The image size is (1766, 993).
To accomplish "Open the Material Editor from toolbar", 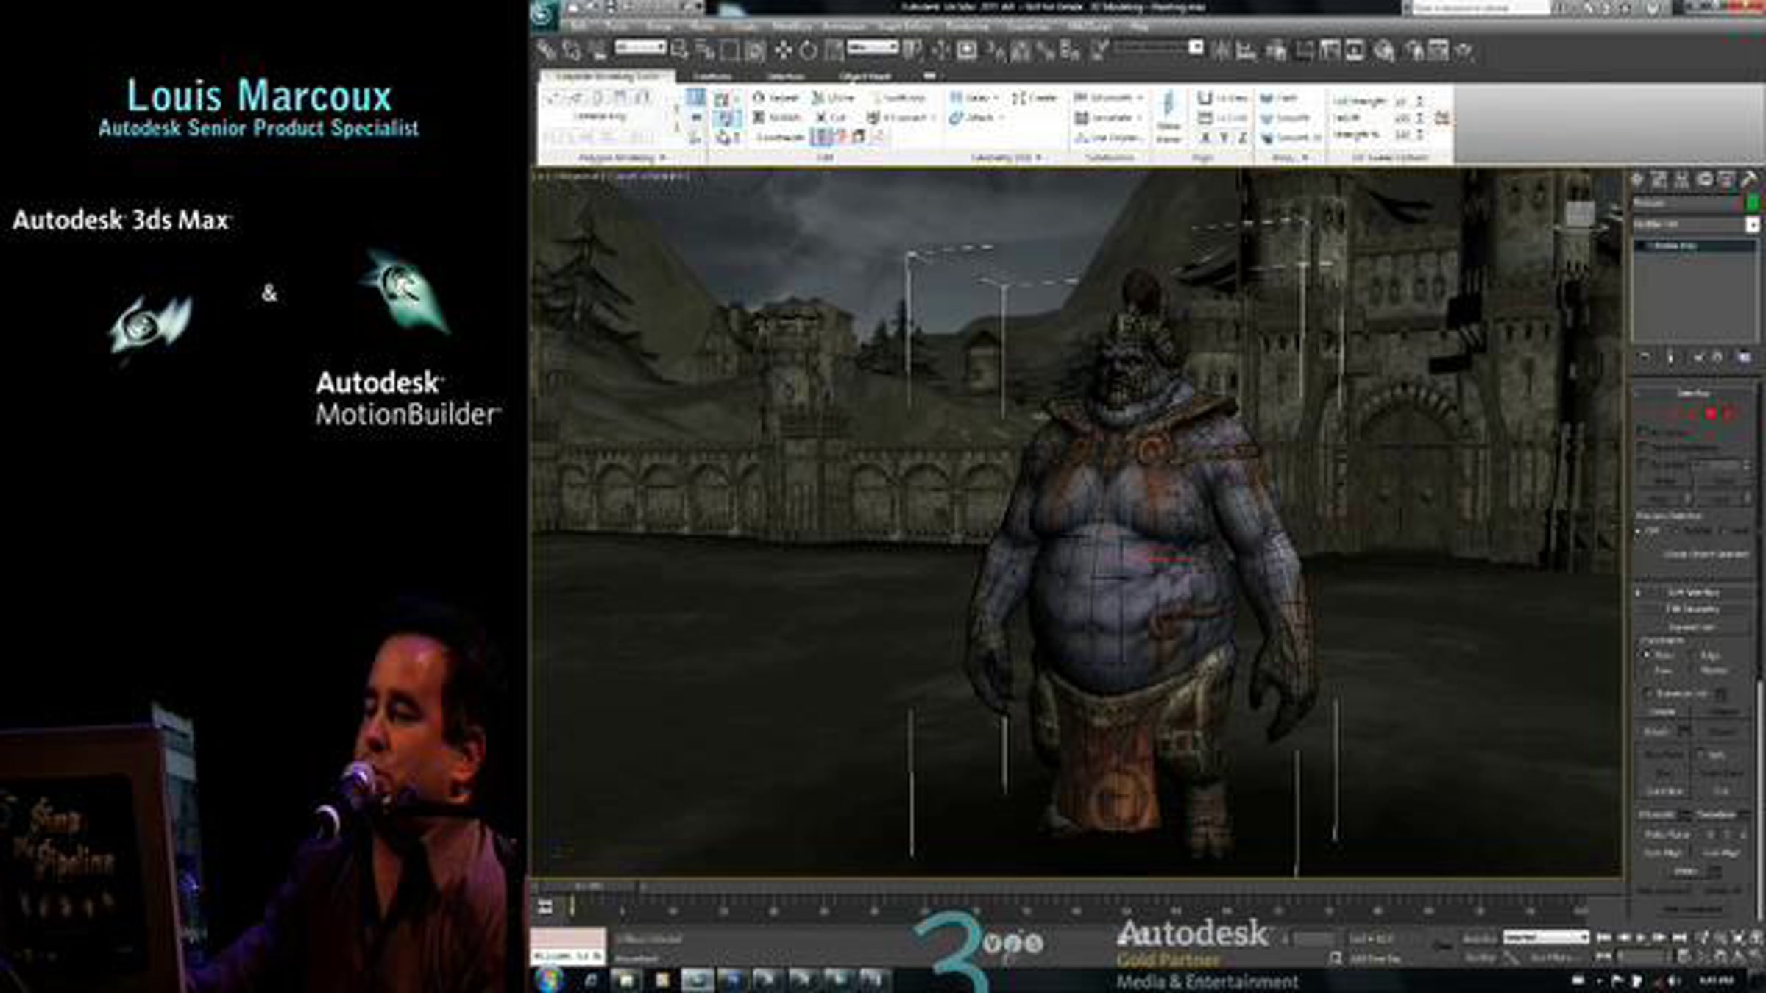I will click(x=1385, y=51).
